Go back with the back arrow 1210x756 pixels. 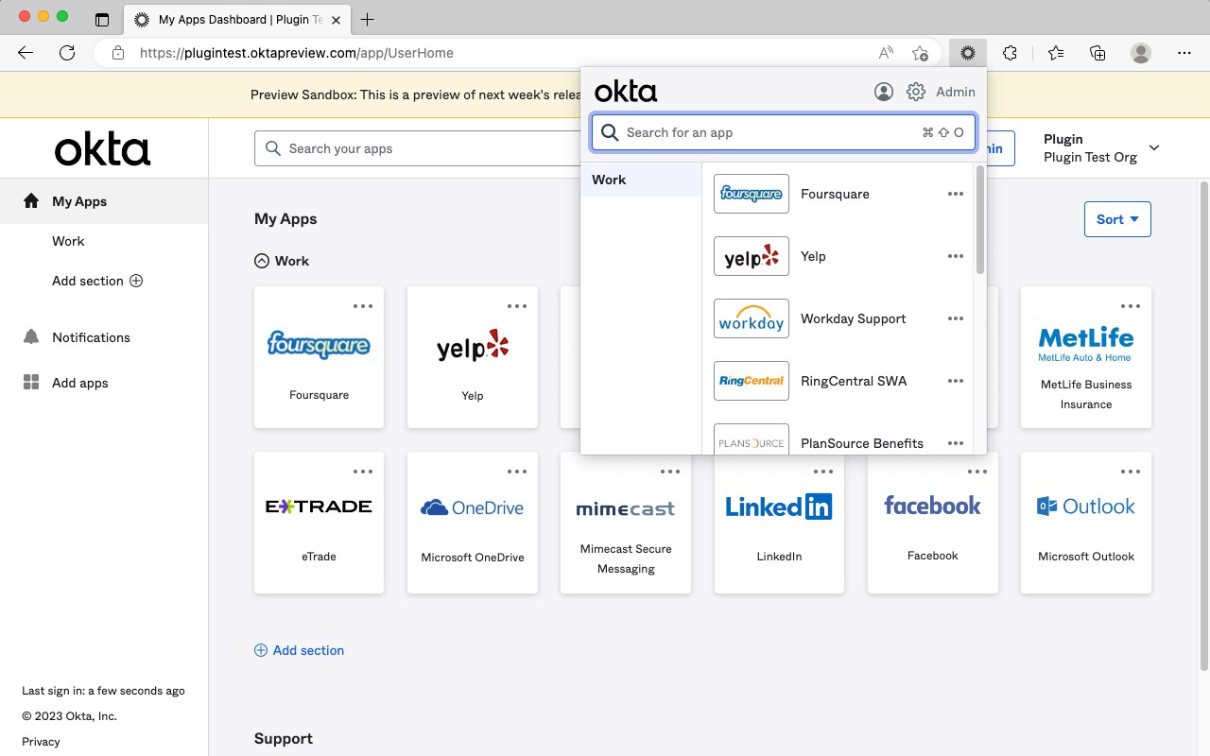coord(26,53)
